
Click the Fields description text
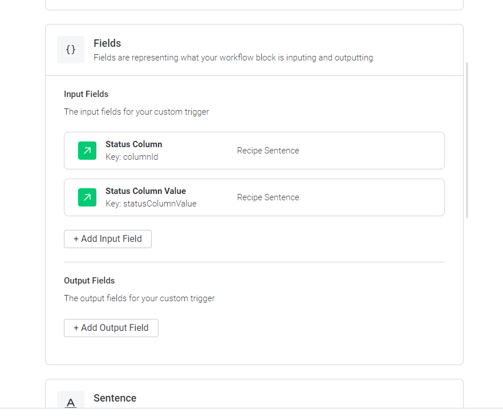point(233,58)
